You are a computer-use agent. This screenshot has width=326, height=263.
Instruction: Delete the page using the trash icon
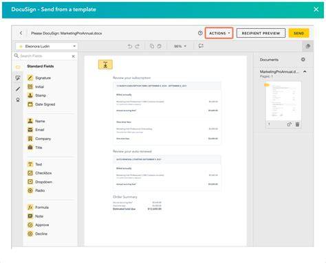(297, 124)
